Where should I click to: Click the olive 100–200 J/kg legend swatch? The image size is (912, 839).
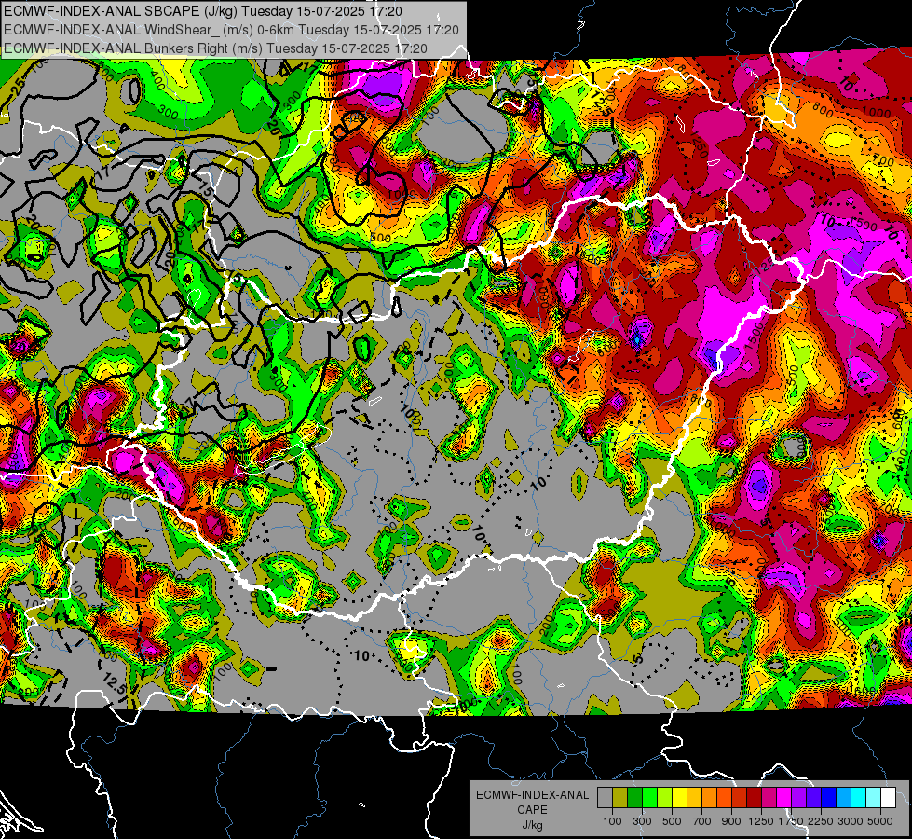click(620, 797)
